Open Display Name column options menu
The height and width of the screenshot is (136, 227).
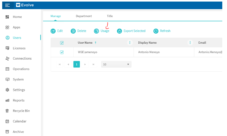(190, 43)
